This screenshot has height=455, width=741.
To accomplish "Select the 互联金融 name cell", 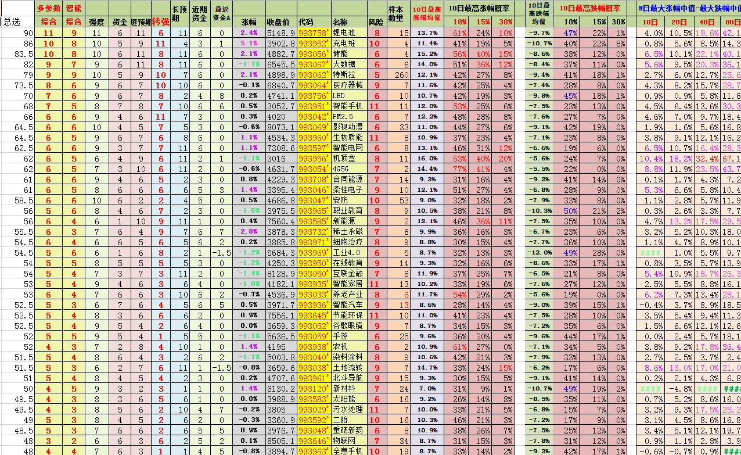I will [350, 274].
